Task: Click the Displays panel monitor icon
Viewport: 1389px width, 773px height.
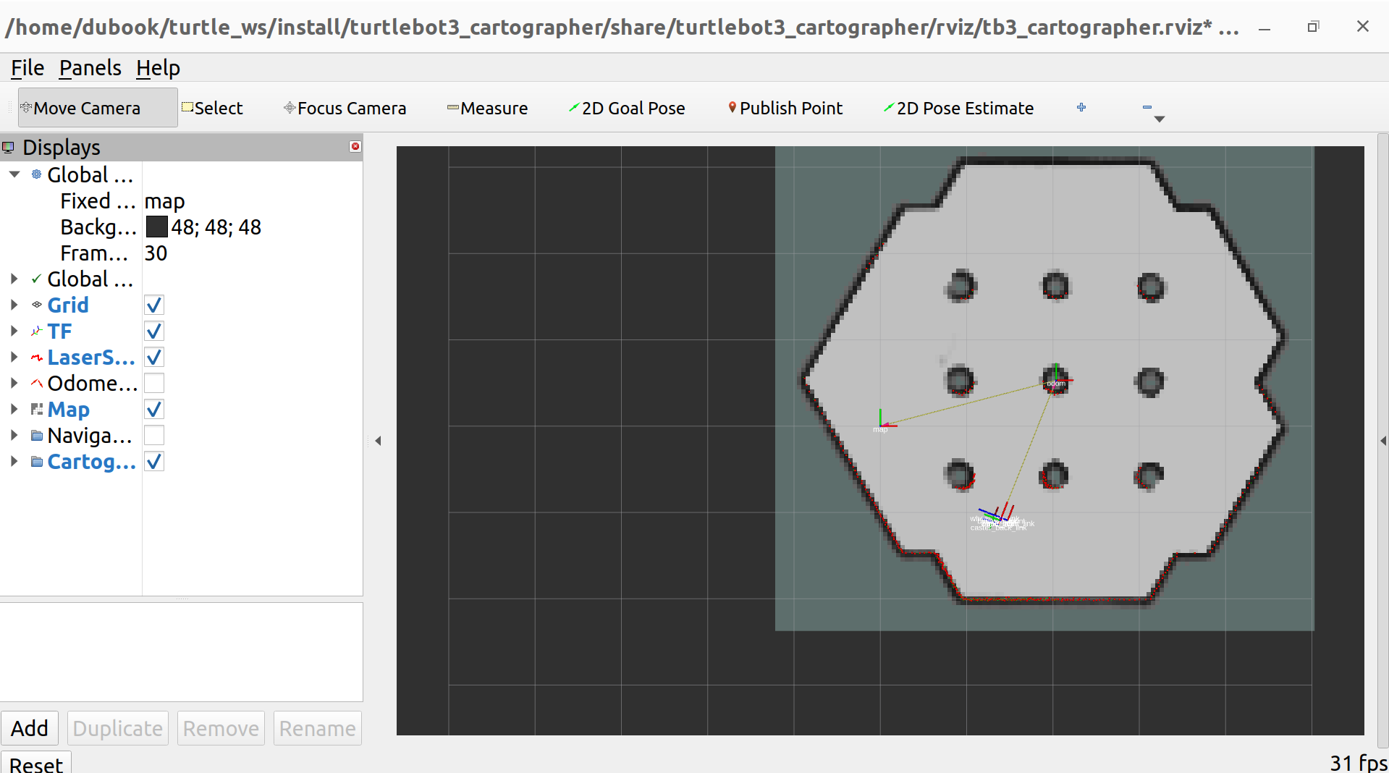Action: (9, 148)
